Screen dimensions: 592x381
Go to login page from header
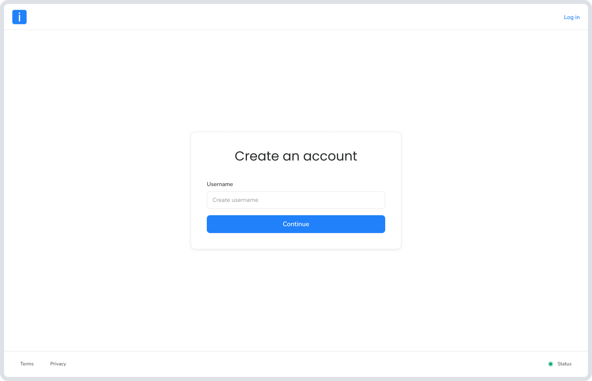(x=572, y=17)
